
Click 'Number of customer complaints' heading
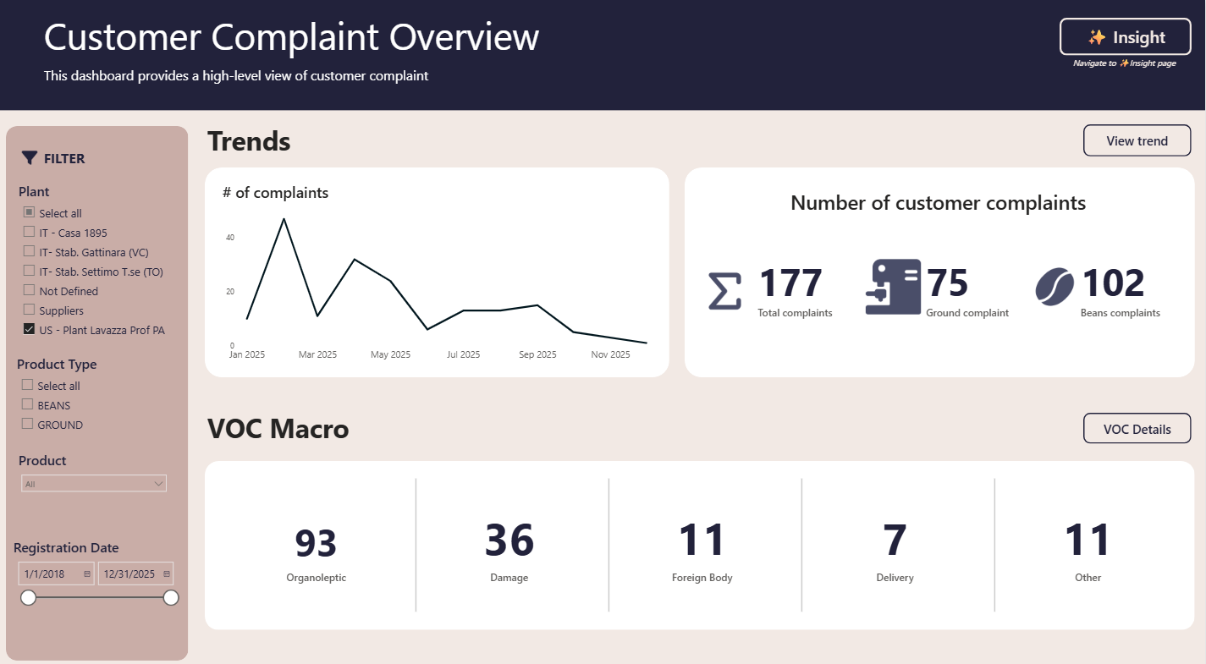938,203
